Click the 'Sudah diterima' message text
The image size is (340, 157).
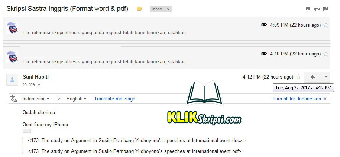pos(39,112)
